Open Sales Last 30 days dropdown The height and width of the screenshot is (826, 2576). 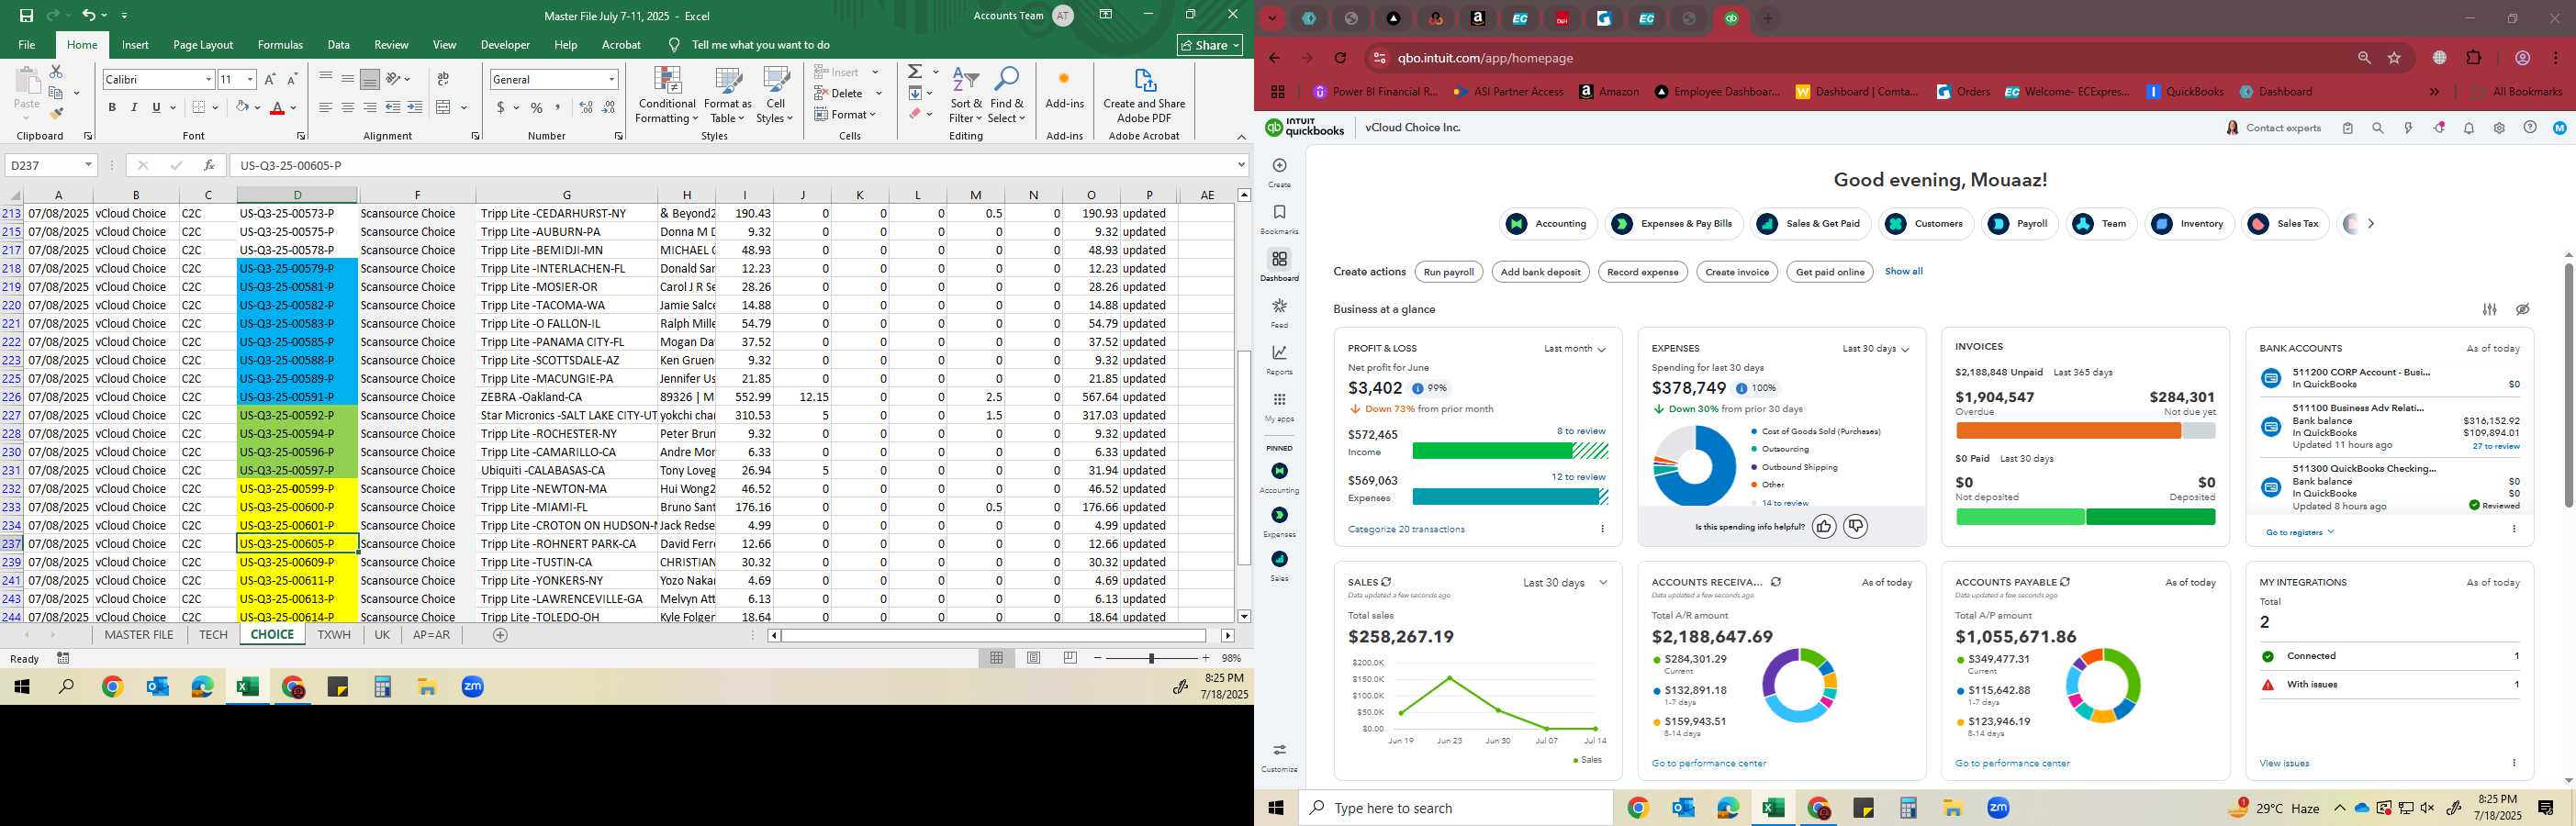tap(1565, 583)
